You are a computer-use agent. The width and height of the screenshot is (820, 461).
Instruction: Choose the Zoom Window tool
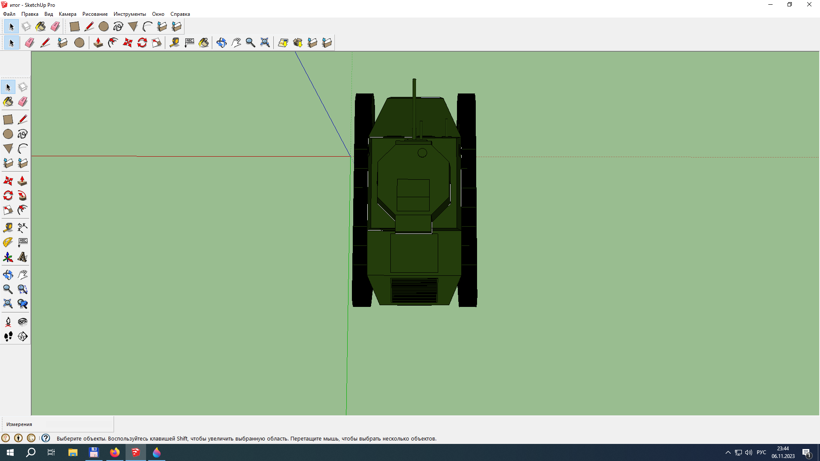pyautogui.click(x=23, y=289)
